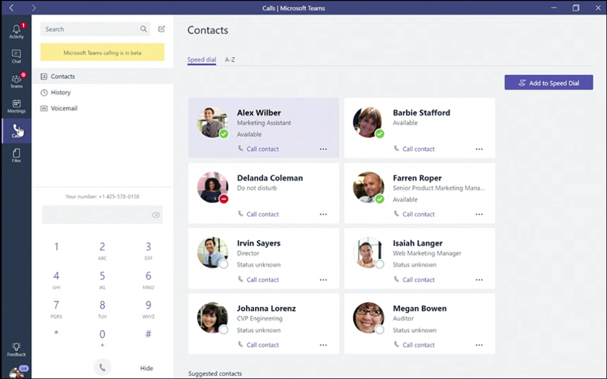Open Meetings in left rail
This screenshot has width=607, height=379.
16,106
